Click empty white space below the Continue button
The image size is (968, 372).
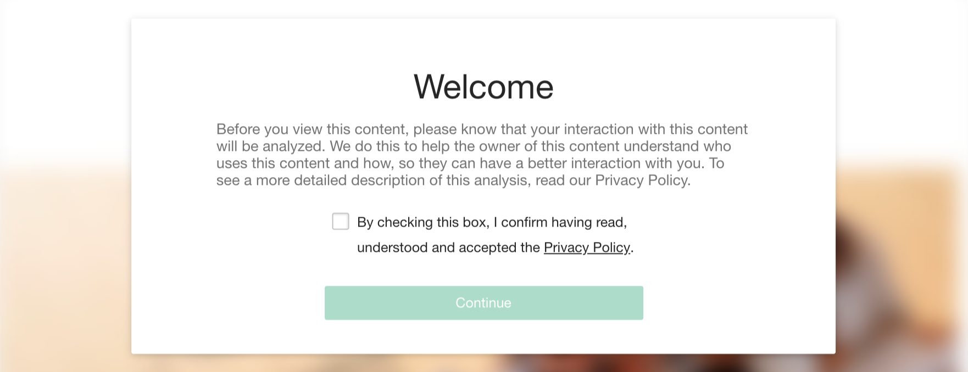click(x=483, y=337)
